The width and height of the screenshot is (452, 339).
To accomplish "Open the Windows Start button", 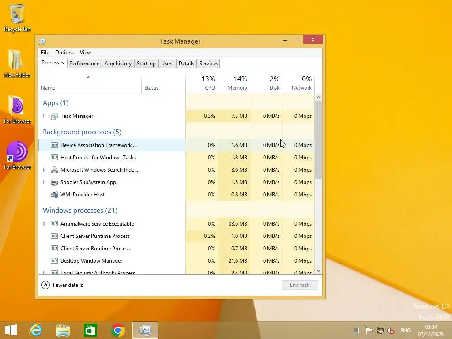I will (x=11, y=330).
